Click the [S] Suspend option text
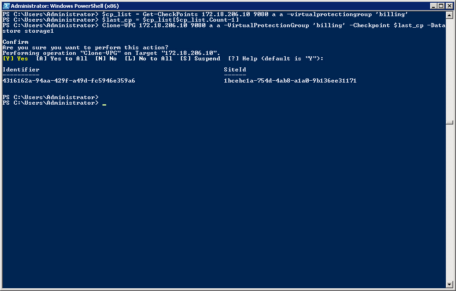The image size is (456, 291). (x=200, y=59)
